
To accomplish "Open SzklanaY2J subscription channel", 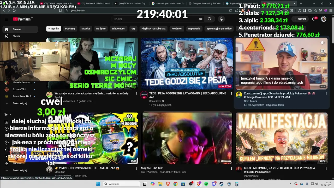I will tap(19, 89).
